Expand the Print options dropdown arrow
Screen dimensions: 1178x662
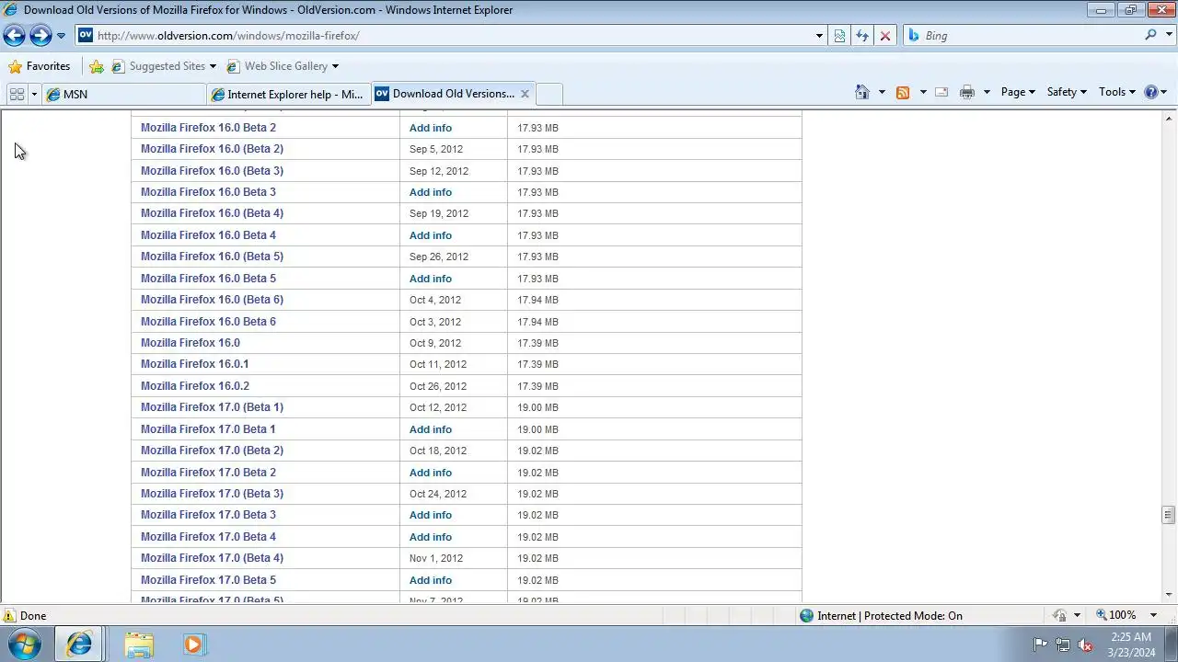(x=987, y=92)
